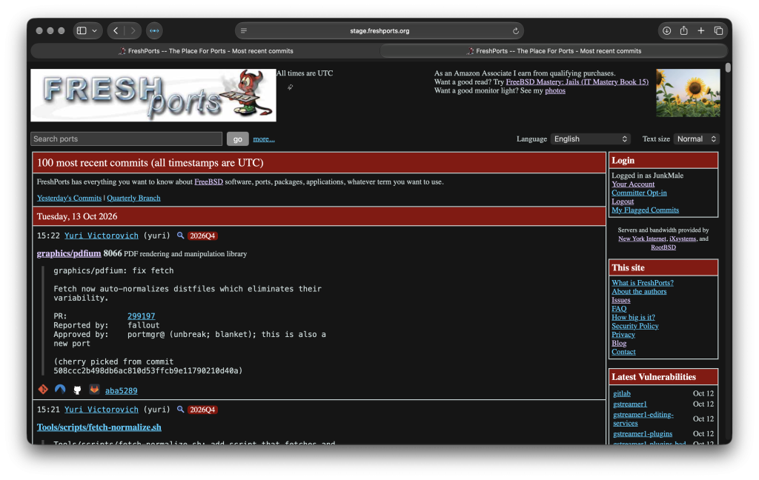Open the Privacy link
Viewport: 759px width, 480px height.
623,336
